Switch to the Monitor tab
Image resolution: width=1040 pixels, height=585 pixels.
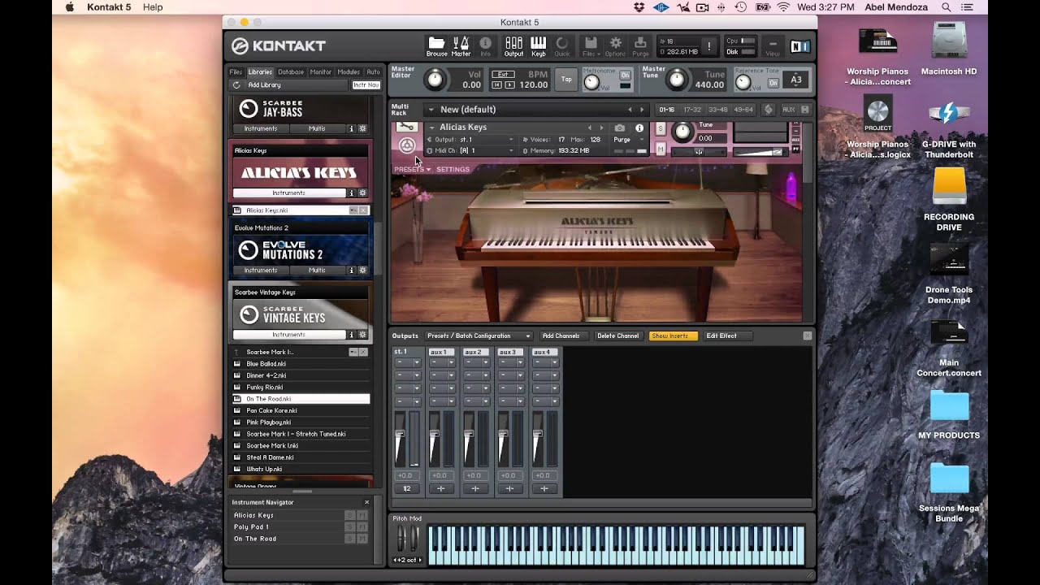pyautogui.click(x=321, y=71)
